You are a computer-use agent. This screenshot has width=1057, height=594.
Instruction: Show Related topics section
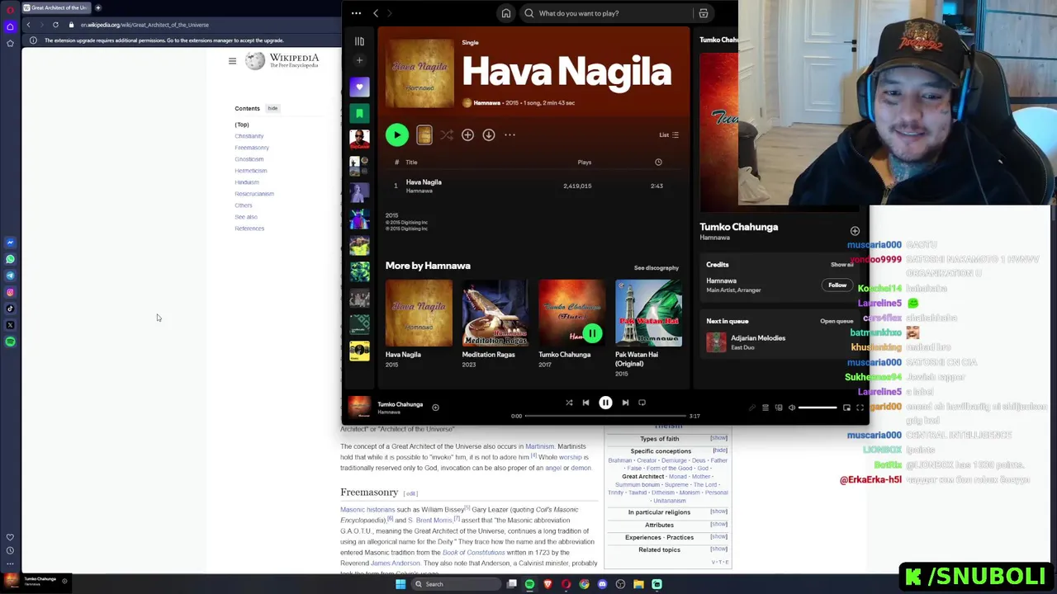[x=718, y=549]
